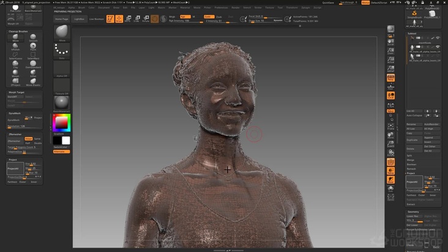Choose the DamStandard brush

tap(33, 64)
